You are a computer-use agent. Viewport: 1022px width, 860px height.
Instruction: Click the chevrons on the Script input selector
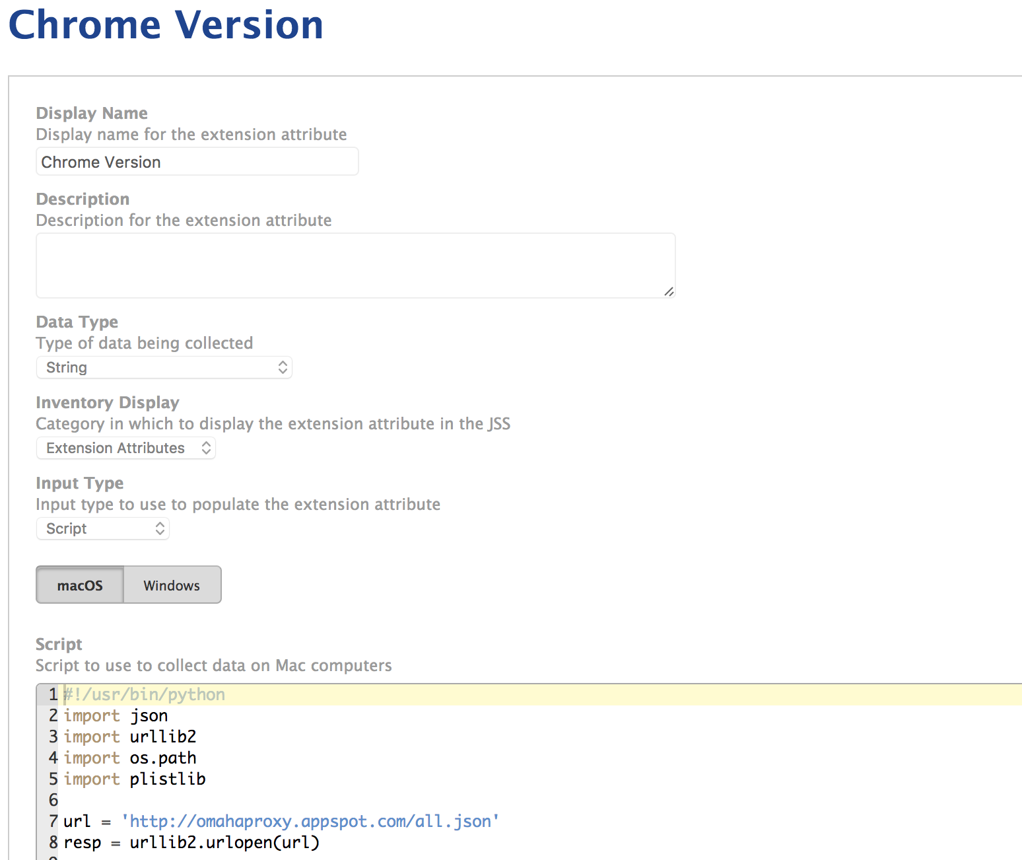coord(159,528)
